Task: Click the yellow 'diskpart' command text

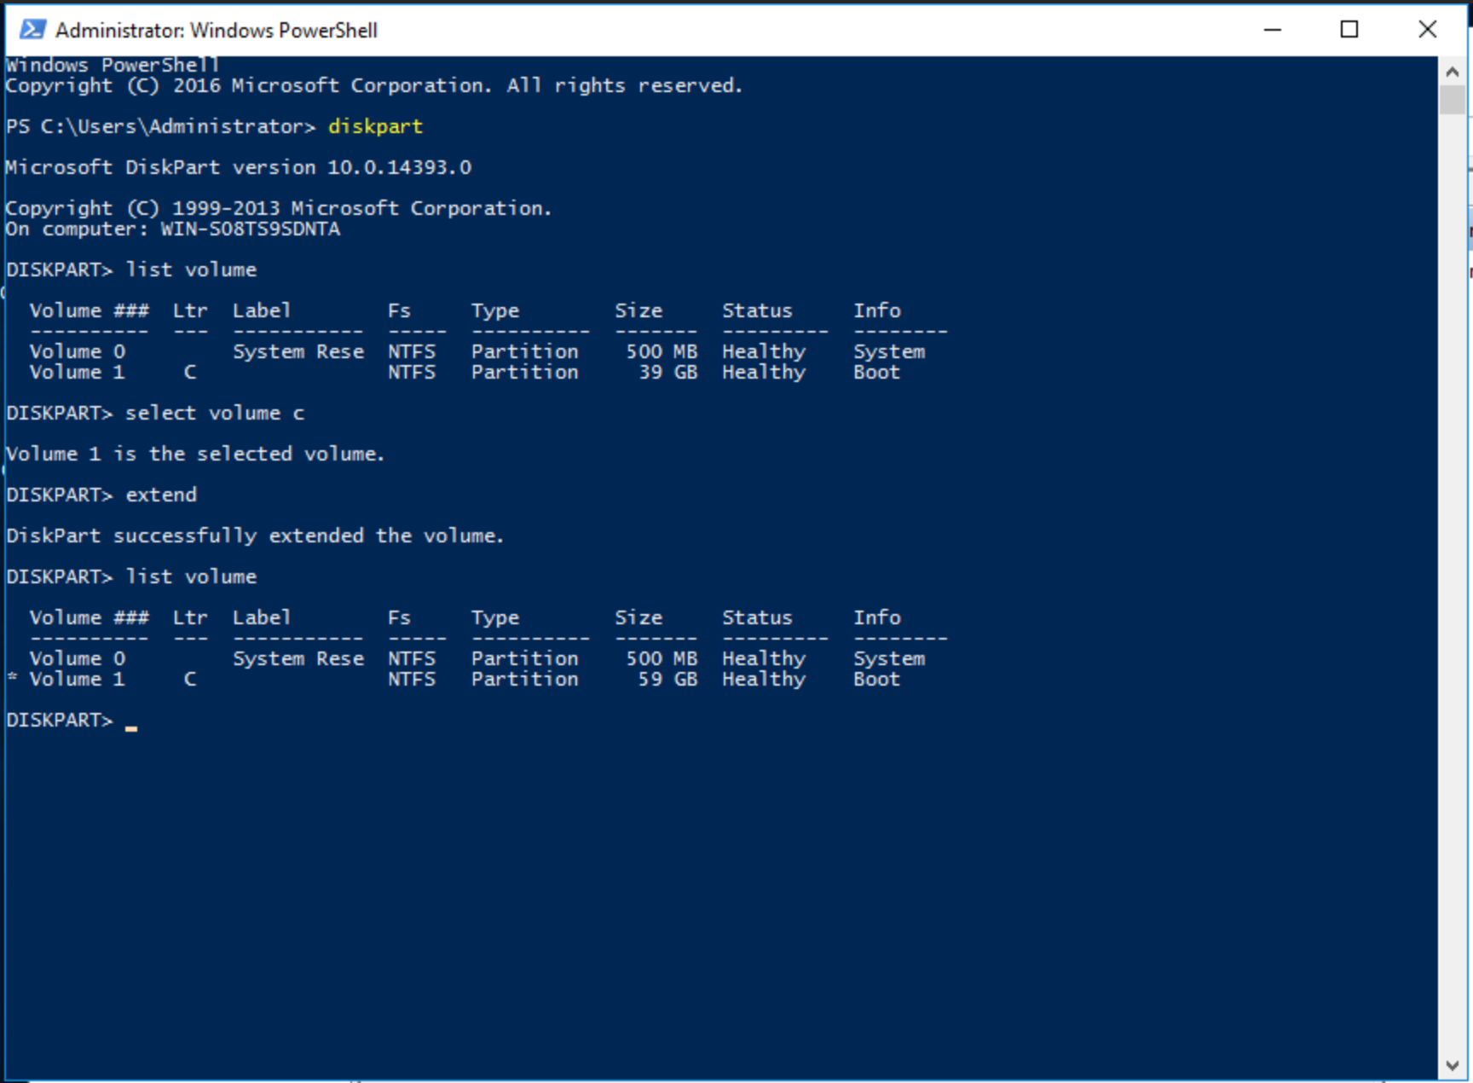Action: tap(375, 126)
